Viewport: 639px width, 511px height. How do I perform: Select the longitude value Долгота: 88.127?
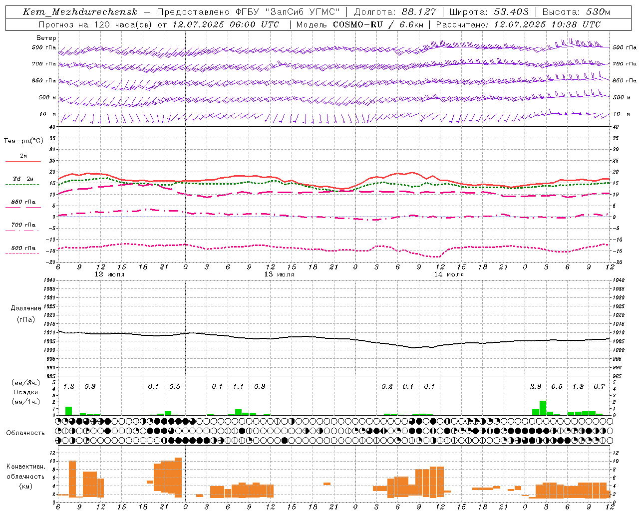coord(395,12)
